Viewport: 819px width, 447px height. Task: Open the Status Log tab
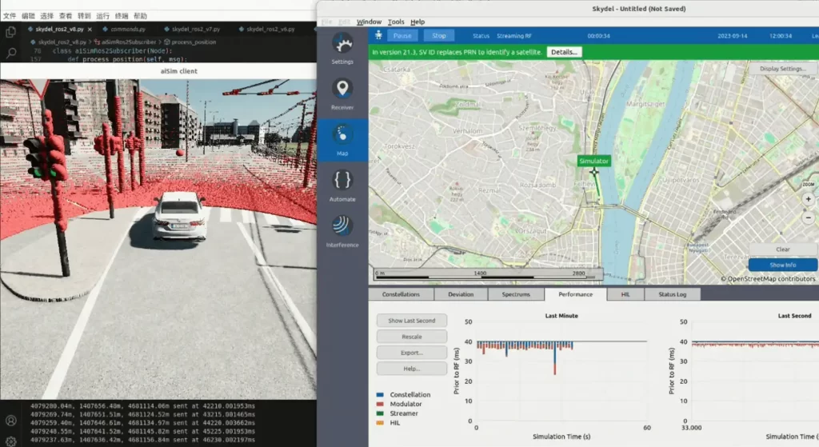coord(672,294)
